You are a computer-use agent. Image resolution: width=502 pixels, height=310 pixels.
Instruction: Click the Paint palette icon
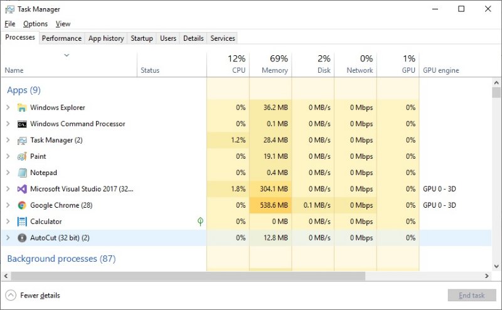(22, 156)
